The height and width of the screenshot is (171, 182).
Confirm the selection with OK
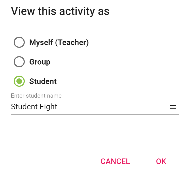pyautogui.click(x=161, y=161)
